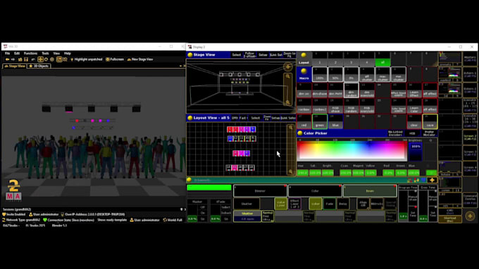The height and width of the screenshot is (269, 479).
Task: Open the Functions menu in MA 3D
Action: [x=30, y=53]
